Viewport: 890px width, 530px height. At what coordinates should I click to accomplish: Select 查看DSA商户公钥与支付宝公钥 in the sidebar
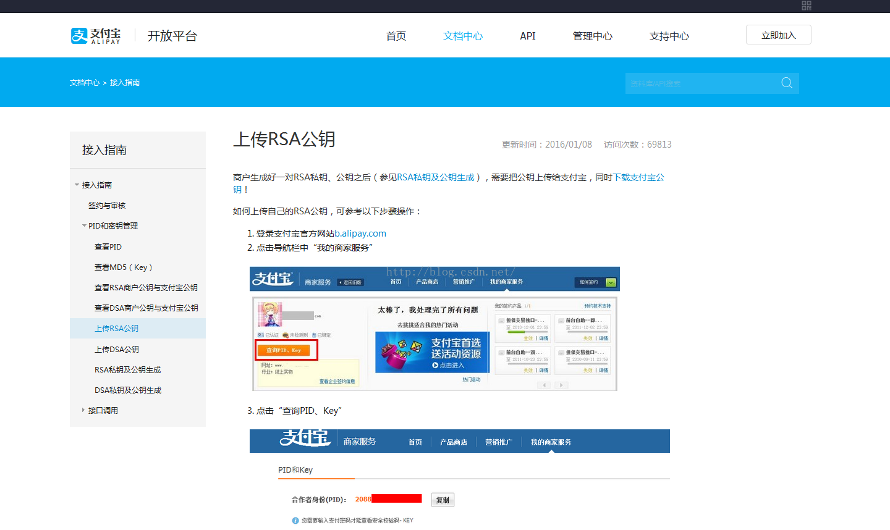[146, 308]
